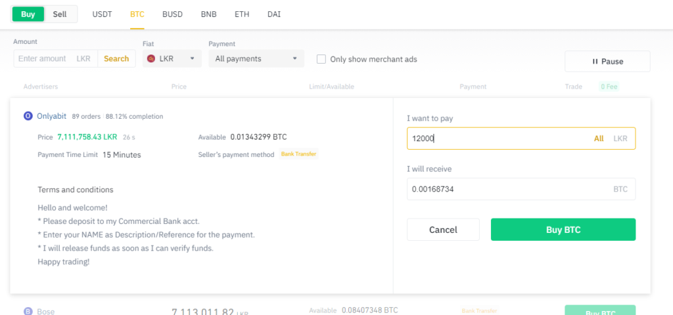This screenshot has height=315, width=673.
Task: Switch to Sell mode
Action: (60, 14)
